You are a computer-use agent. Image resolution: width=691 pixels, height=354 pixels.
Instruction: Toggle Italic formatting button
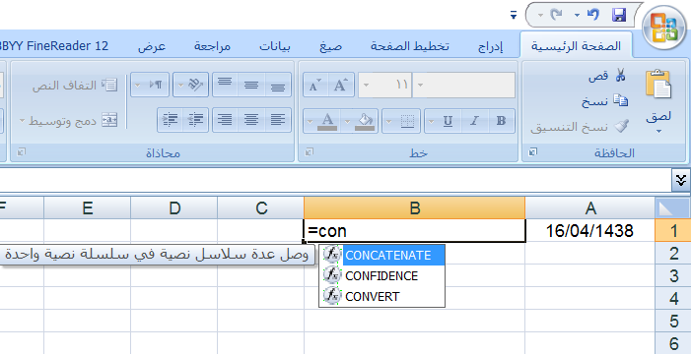474,121
